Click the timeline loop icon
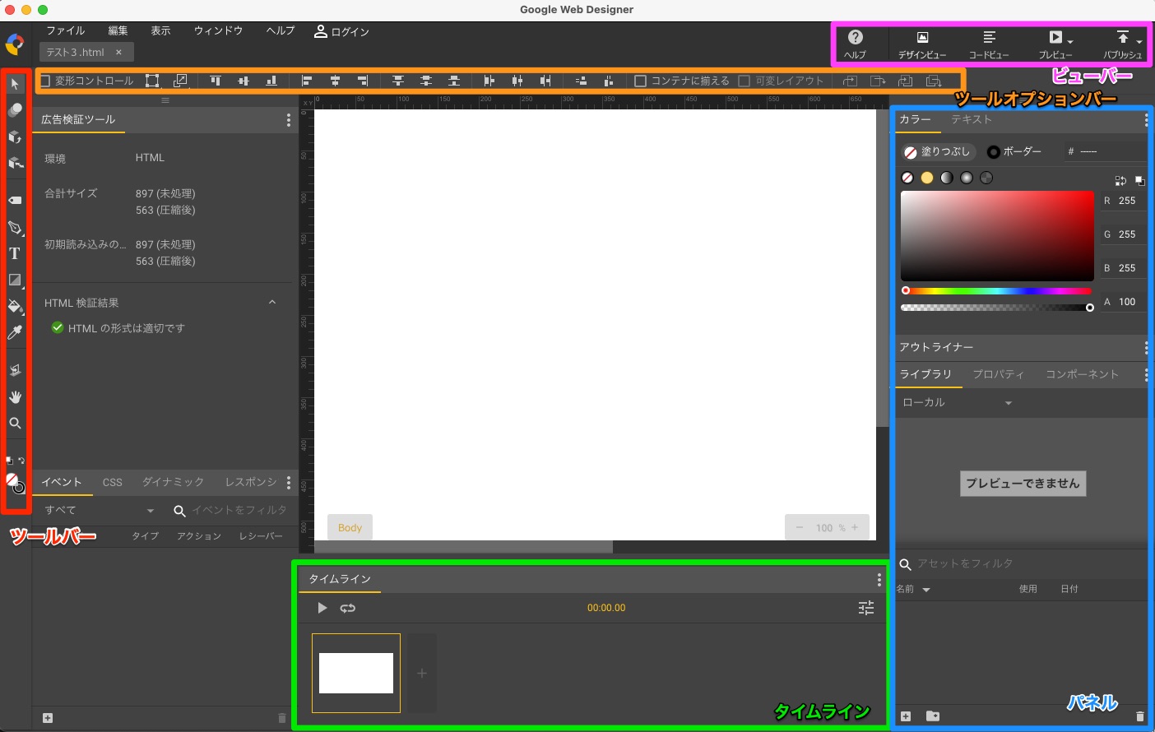This screenshot has height=732, width=1155. 348,608
